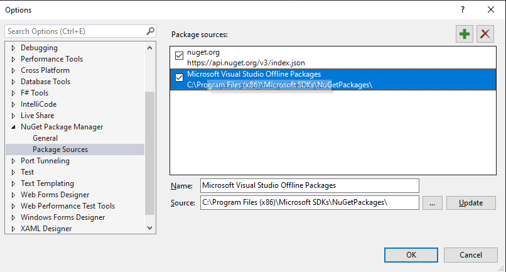Click the search magnifier icon in Search Options
This screenshot has width=506, height=272.
pyautogui.click(x=151, y=31)
